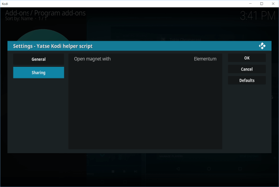Close the Kodi application window
The width and height of the screenshot is (279, 187).
pyautogui.click(x=272, y=4)
